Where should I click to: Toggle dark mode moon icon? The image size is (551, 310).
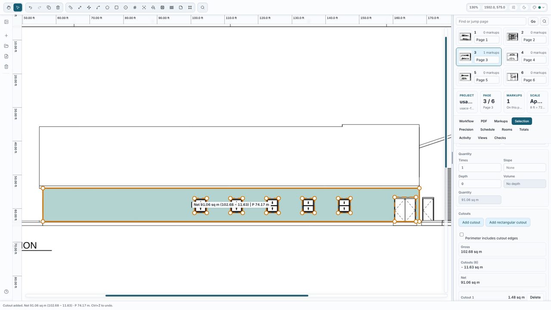(x=524, y=7)
